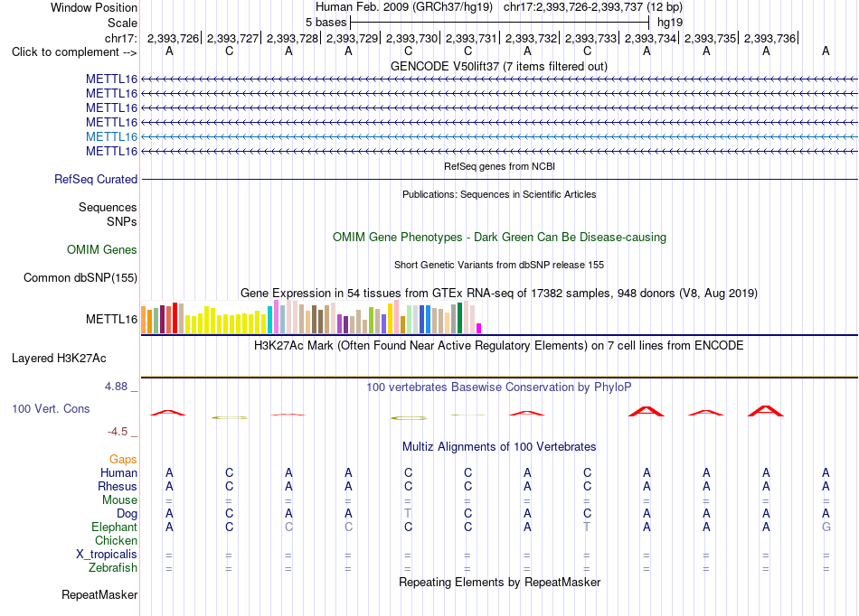This screenshot has height=616, width=859.
Task: Open the GTEx Gene Expression track title
Action: (498, 294)
